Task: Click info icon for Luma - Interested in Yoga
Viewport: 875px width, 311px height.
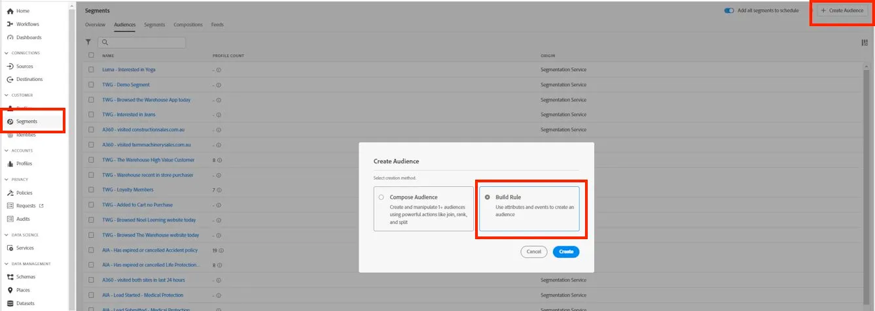Action: pyautogui.click(x=219, y=70)
